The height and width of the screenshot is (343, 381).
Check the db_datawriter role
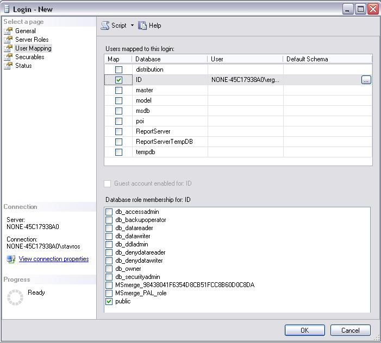(109, 236)
